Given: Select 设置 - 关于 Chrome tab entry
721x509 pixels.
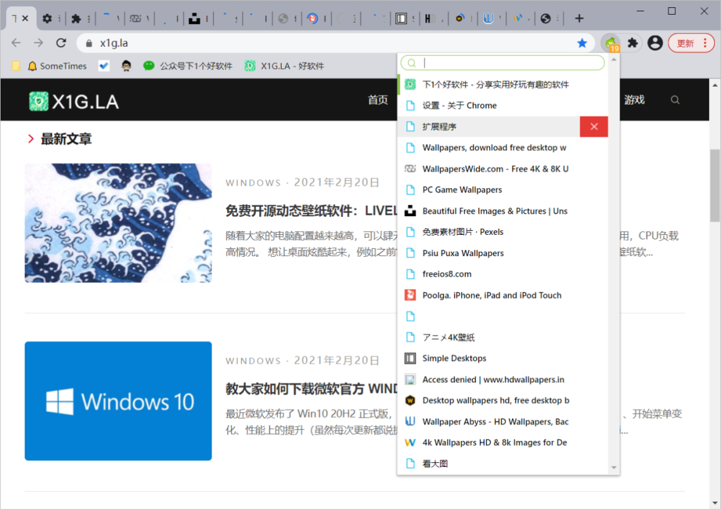Looking at the screenshot, I should tap(503, 105).
